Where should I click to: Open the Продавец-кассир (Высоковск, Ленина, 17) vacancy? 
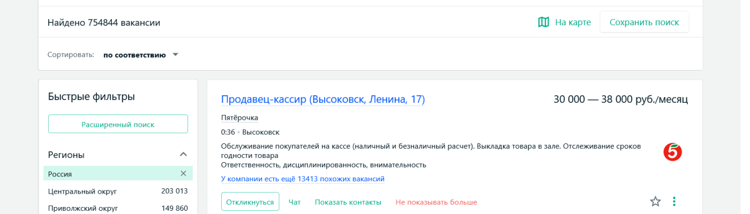click(x=322, y=100)
